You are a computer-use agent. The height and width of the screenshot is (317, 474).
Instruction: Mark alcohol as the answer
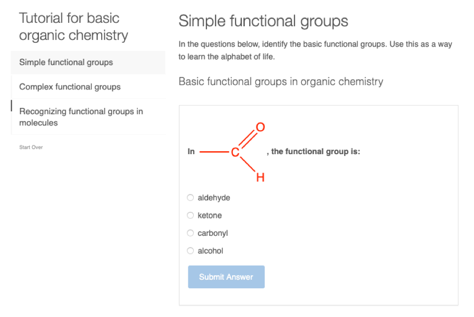190,251
